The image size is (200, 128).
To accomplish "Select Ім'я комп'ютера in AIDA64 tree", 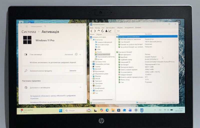I will click(x=102, y=45).
